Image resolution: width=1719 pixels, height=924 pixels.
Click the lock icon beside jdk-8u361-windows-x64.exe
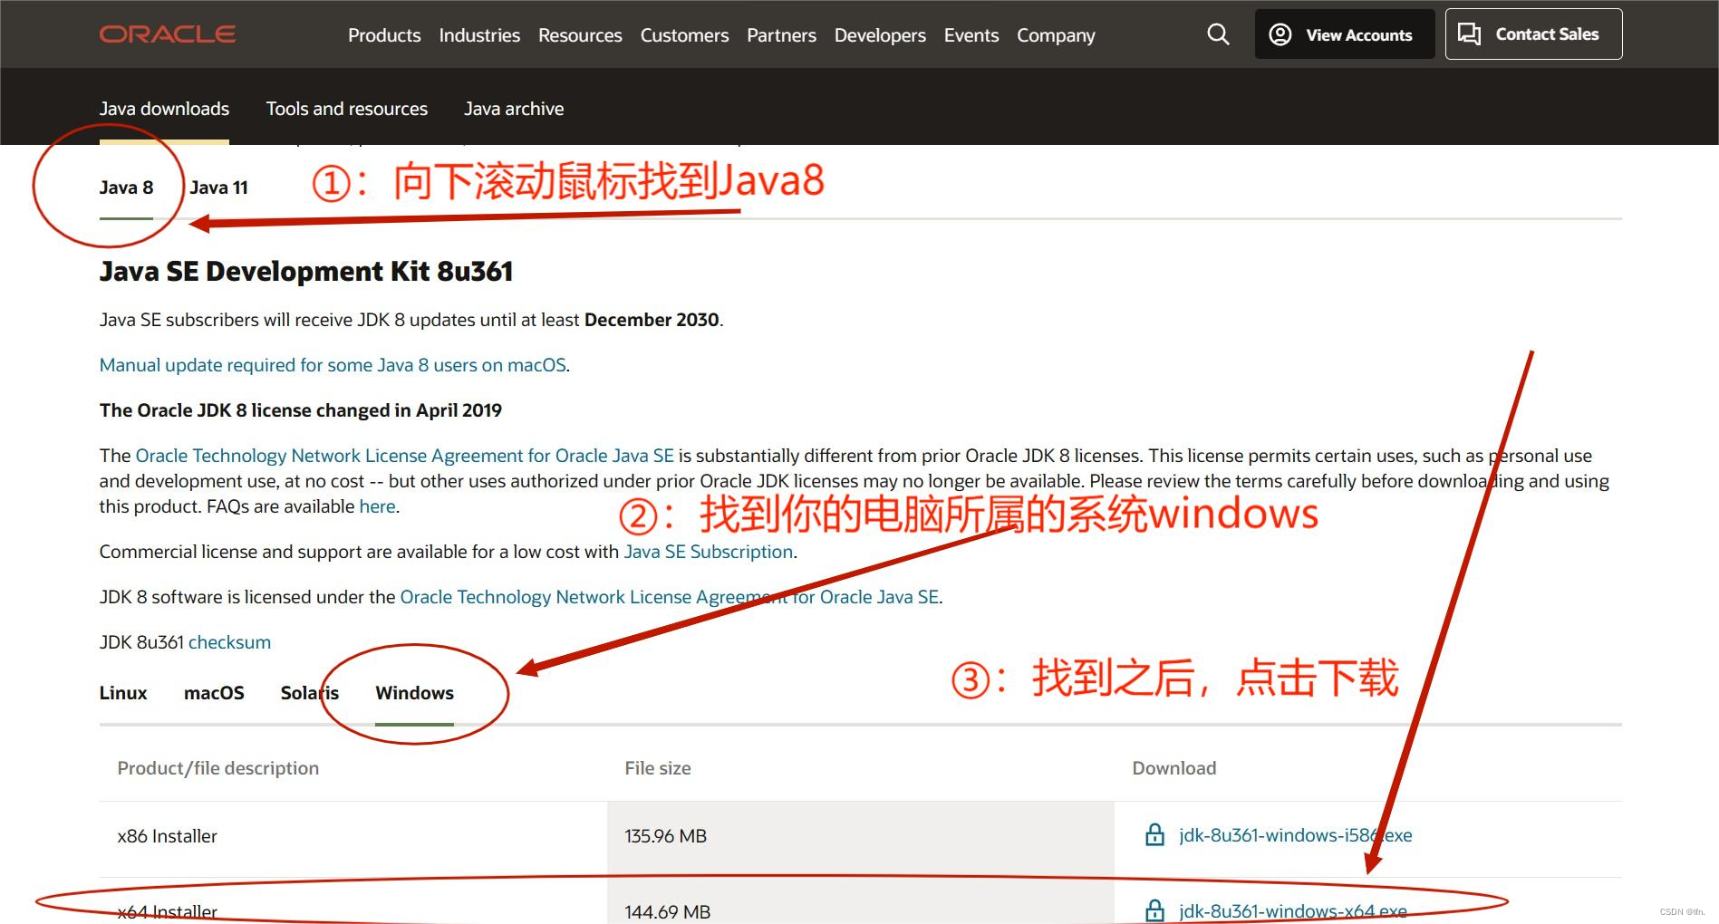[1154, 910]
